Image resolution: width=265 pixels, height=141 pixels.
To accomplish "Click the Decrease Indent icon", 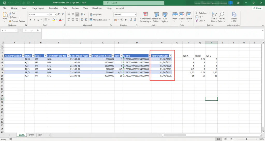I will [x=82, y=20].
